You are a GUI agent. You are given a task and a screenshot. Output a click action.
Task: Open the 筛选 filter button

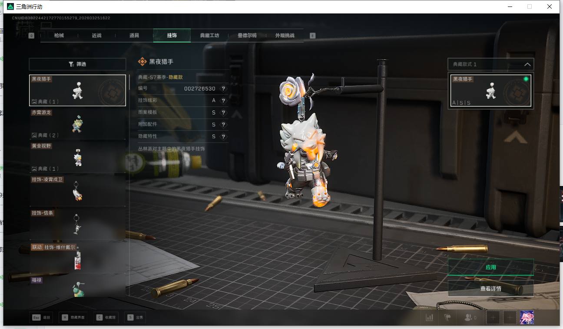[77, 64]
